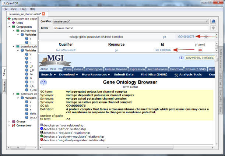Open the View menu
The height and width of the screenshot is (156, 225).
[14, 9]
